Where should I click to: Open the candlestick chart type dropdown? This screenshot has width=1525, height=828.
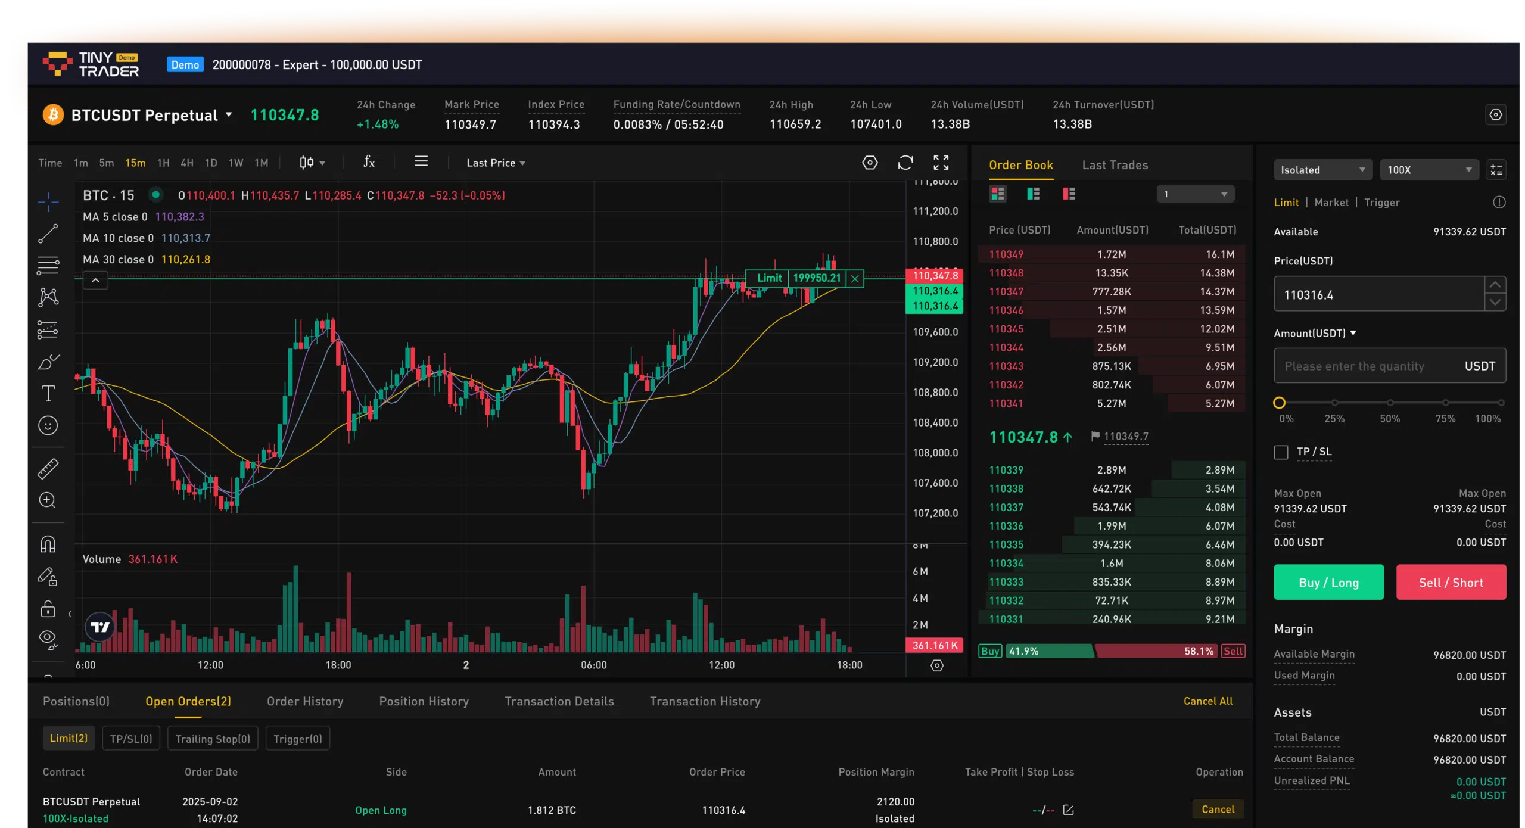[x=312, y=162]
